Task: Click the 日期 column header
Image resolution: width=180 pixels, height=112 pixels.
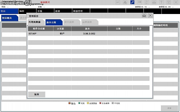Action: click(120, 29)
